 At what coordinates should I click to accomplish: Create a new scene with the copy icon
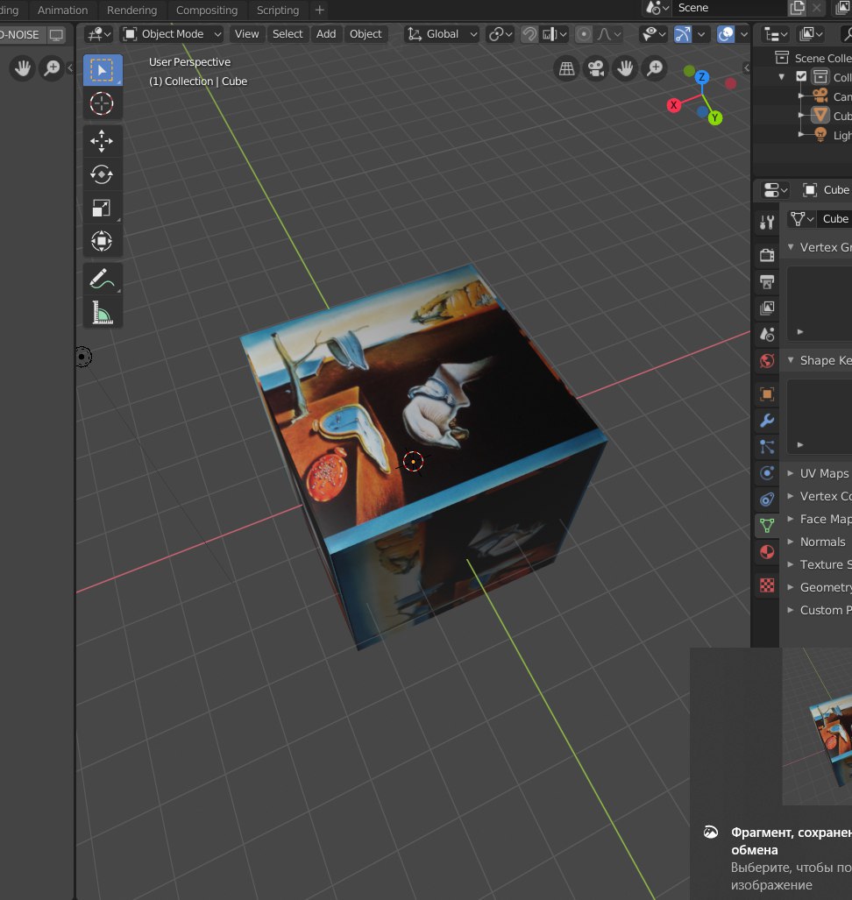(798, 8)
